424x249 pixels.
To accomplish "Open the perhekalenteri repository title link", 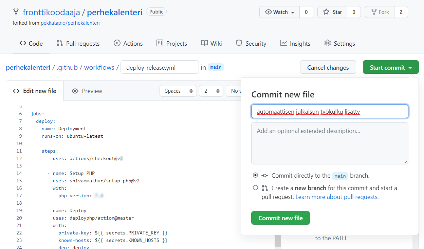I will point(115,13).
